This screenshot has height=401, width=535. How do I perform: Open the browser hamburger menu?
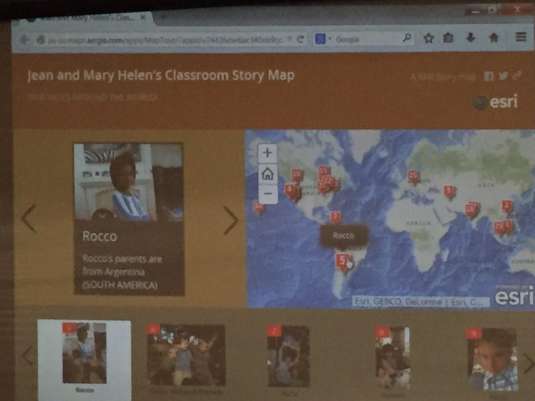pos(521,36)
